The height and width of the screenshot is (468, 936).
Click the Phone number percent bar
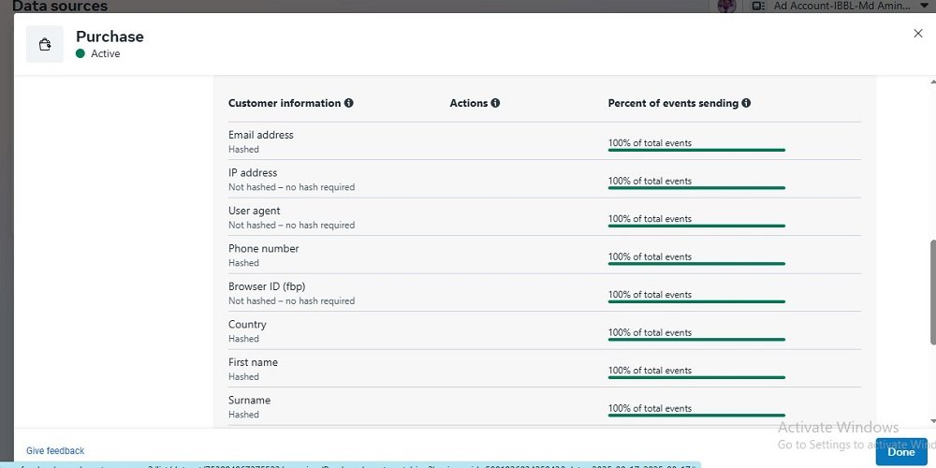696,264
